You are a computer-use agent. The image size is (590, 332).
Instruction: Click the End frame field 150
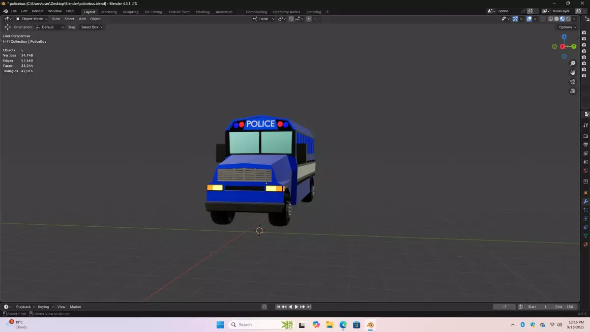[x=564, y=307]
